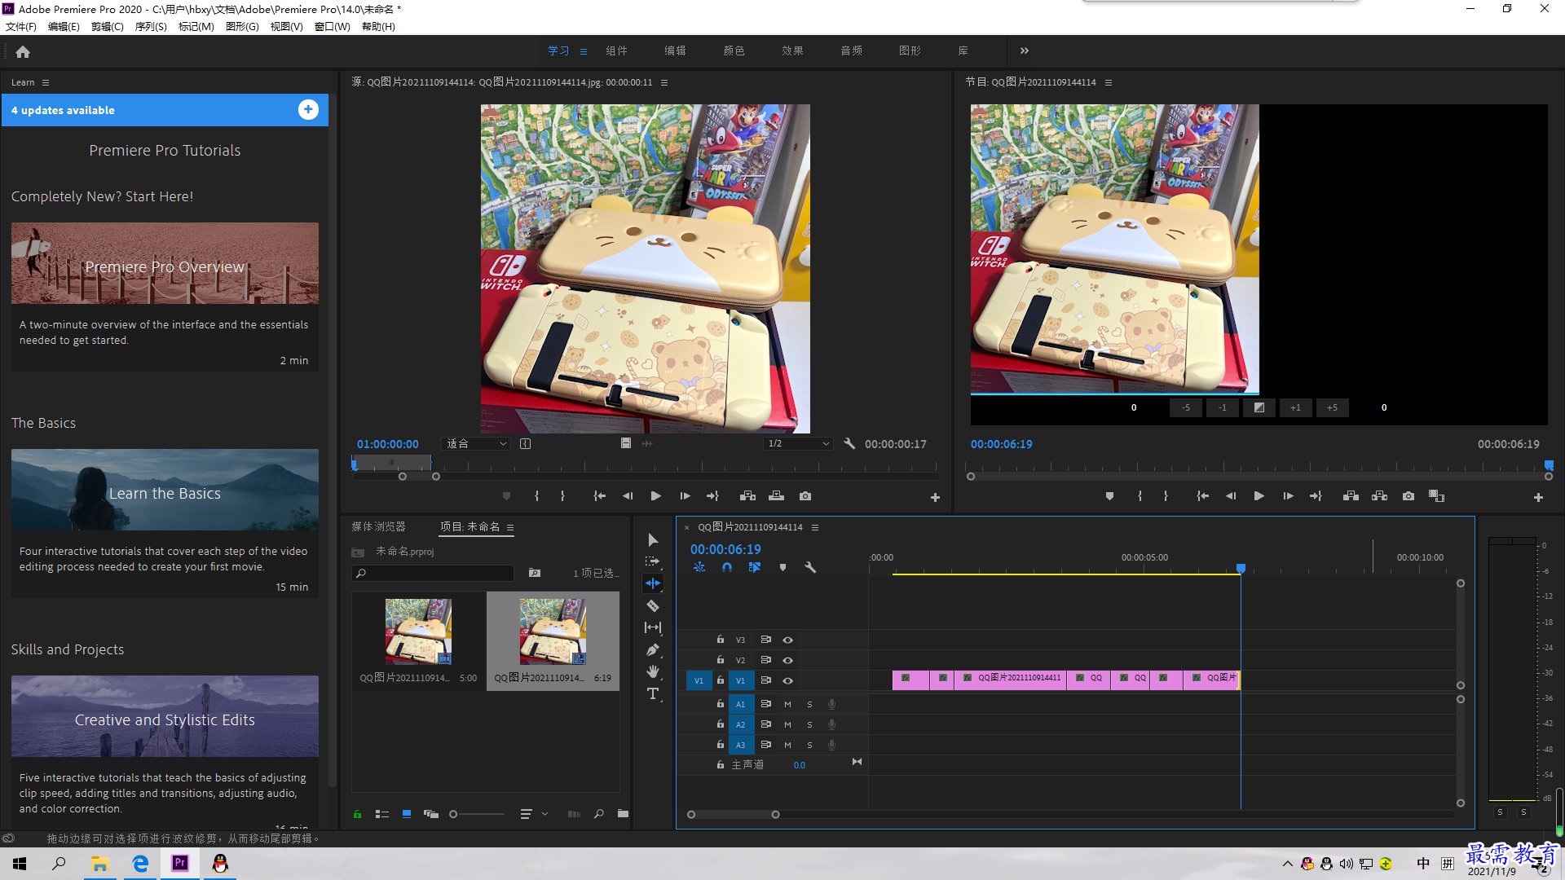Click 4 updates available banner
The height and width of the screenshot is (880, 1565).
[165, 110]
